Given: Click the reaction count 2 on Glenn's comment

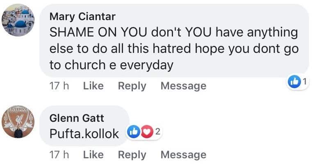Looking at the screenshot, I should (x=157, y=132).
